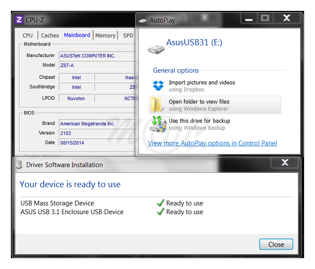Click the LPCIO label in CPU-Z
The height and width of the screenshot is (269, 315).
click(x=48, y=98)
